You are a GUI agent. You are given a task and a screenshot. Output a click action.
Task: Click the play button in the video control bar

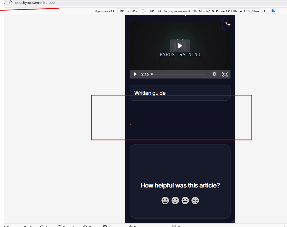pos(135,74)
